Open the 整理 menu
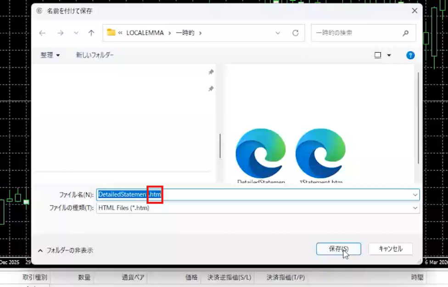Screen dimensions: 448x287 pos(50,55)
